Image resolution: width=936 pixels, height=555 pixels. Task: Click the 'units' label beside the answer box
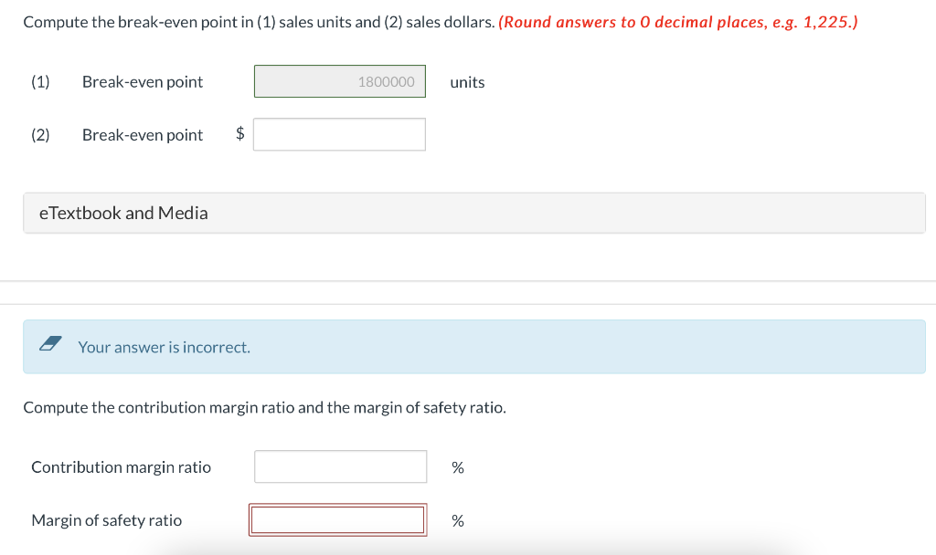pos(467,82)
